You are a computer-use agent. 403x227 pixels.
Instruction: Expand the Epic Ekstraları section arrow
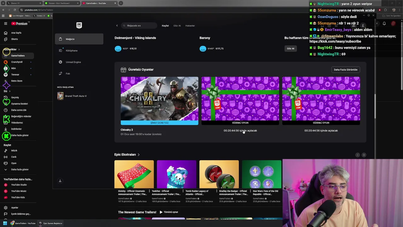click(139, 154)
